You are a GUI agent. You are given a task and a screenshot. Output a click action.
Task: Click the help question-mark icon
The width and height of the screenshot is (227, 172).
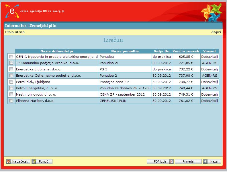coord(34,162)
